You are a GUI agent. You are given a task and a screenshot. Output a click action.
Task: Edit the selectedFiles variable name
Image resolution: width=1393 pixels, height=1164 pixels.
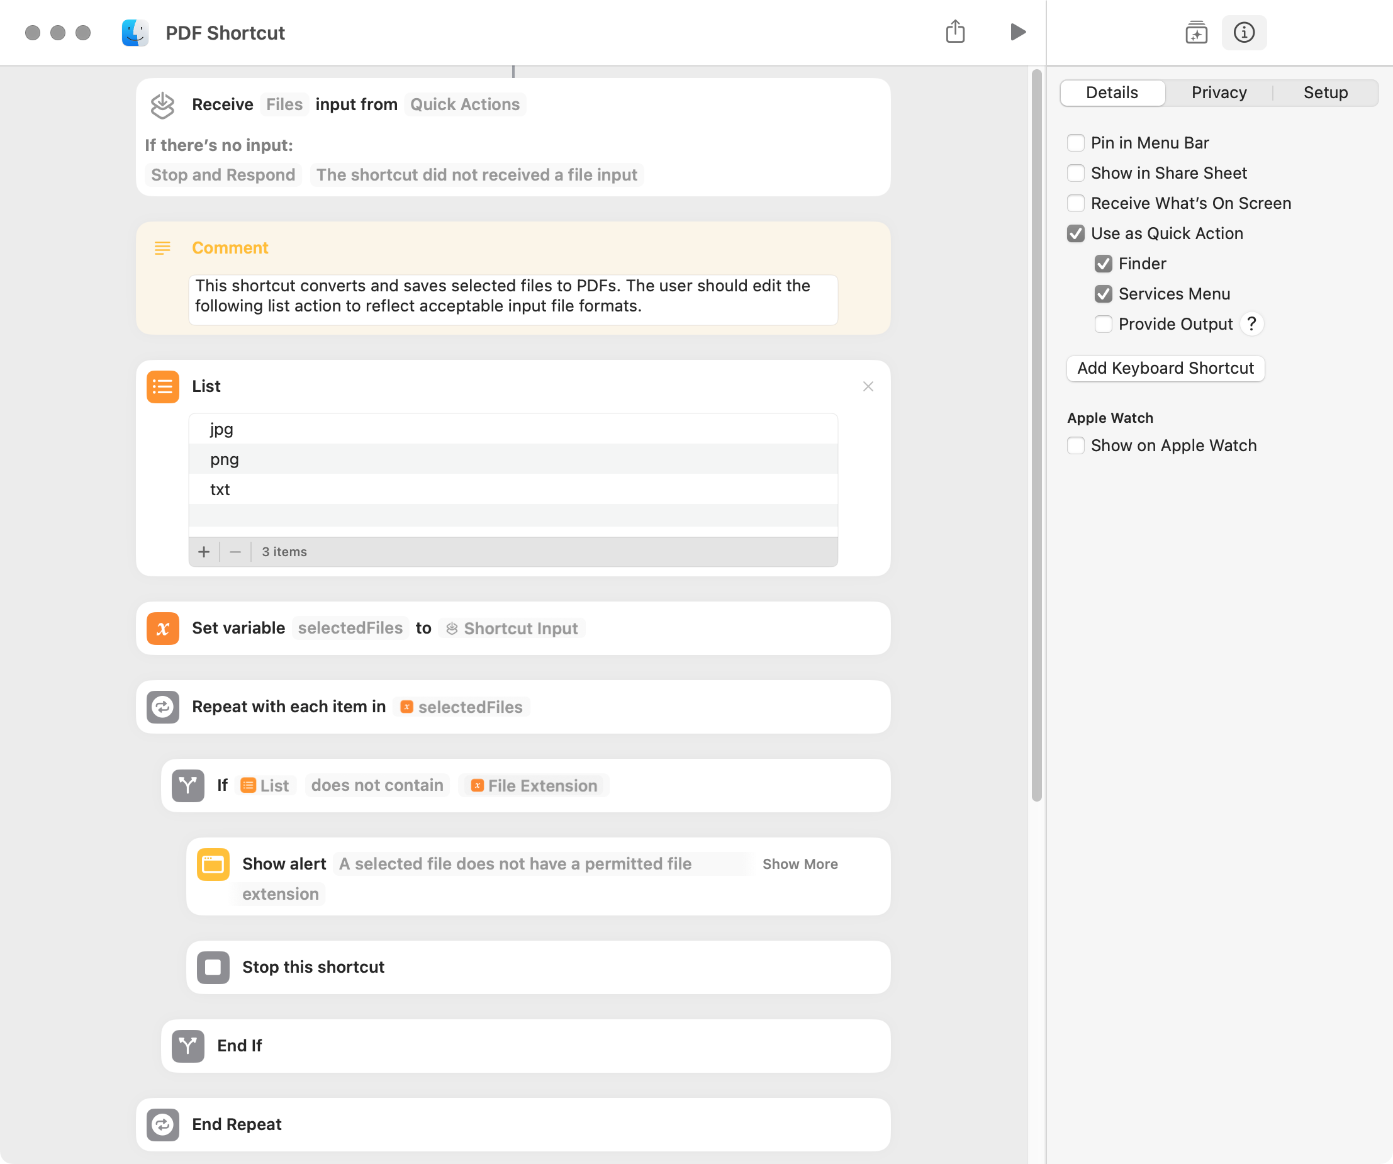coord(350,628)
